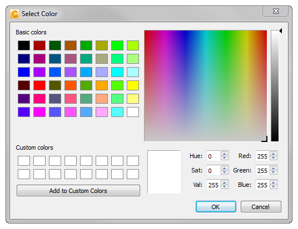Select the olive yellow swatch in top row
Screen dimensions: 298x229
pyautogui.click(x=102, y=45)
